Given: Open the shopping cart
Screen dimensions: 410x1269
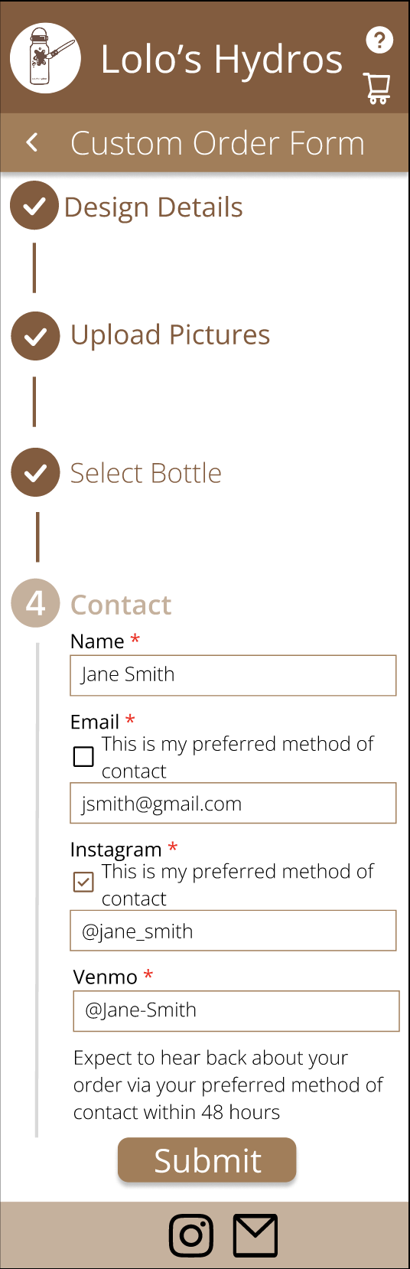Looking at the screenshot, I should click(x=377, y=88).
